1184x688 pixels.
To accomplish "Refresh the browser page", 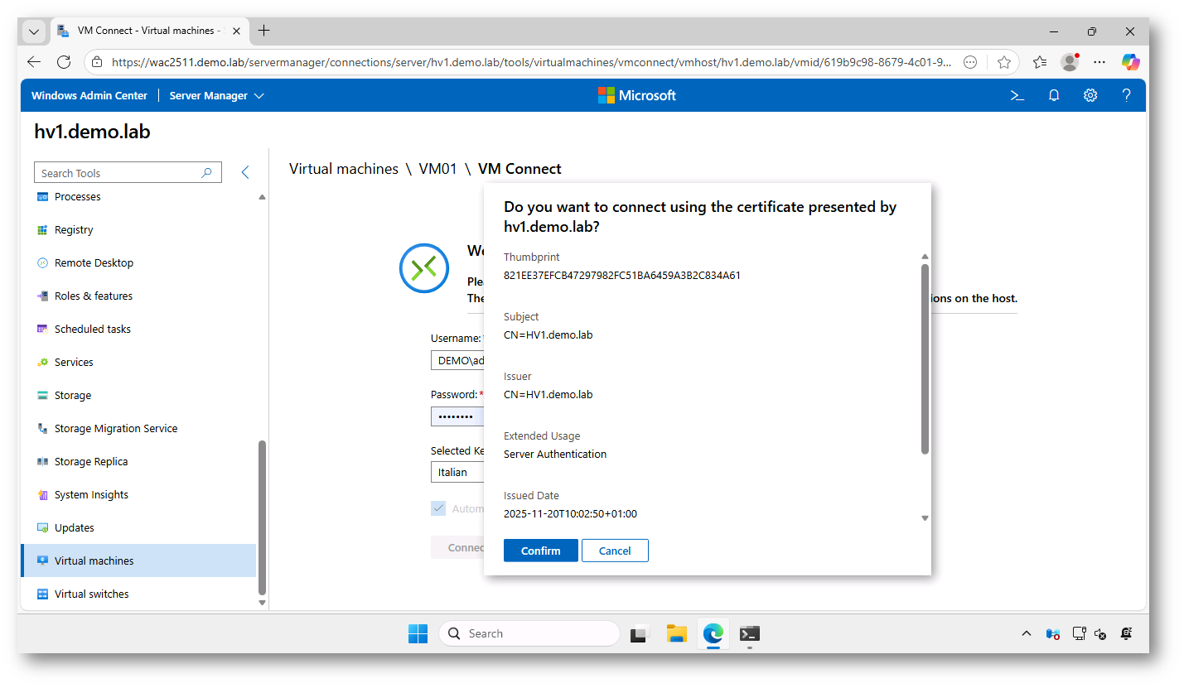I will [64, 62].
